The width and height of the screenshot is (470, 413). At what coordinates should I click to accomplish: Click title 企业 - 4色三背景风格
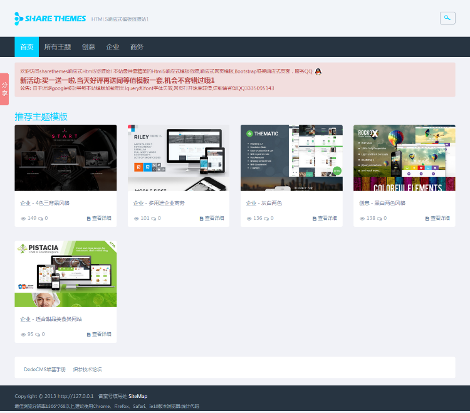point(44,203)
